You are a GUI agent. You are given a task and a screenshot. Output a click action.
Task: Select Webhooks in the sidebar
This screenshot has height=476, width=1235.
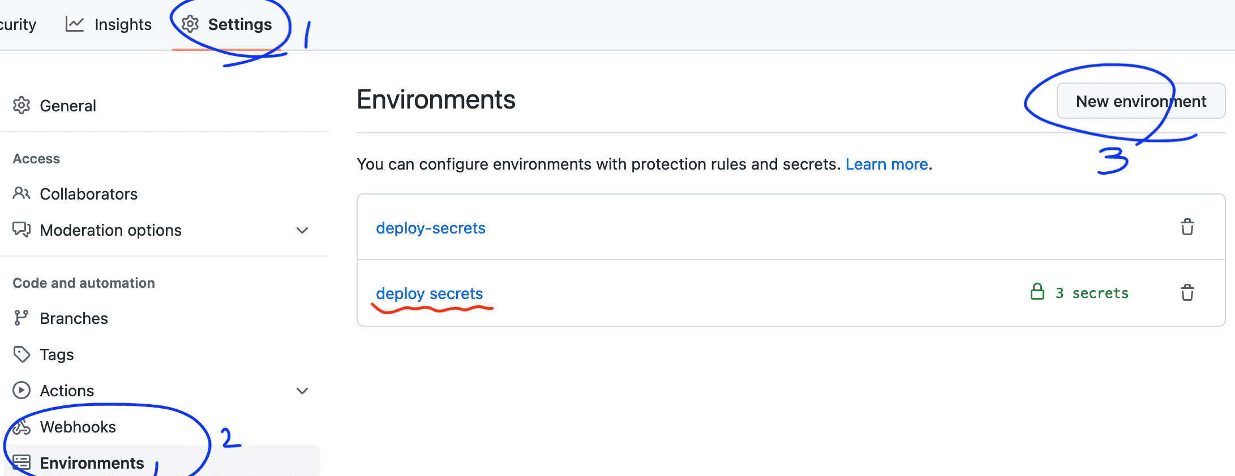click(x=78, y=427)
